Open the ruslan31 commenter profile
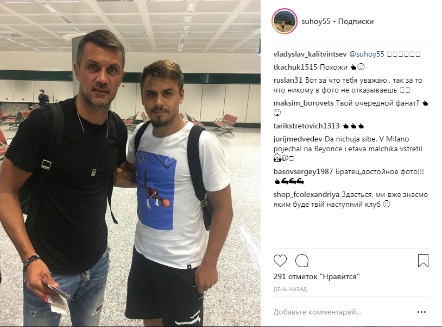This screenshot has height=327, width=442. point(288,80)
